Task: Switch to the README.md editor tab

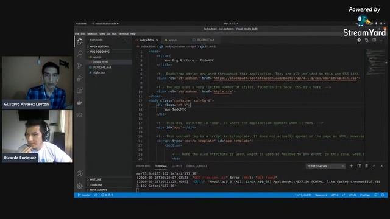Action: pyautogui.click(x=205, y=40)
